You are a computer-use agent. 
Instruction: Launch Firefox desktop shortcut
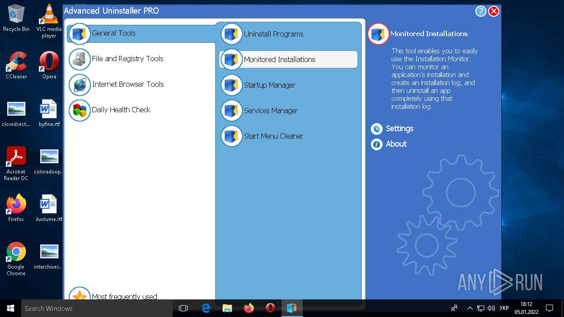[16, 208]
